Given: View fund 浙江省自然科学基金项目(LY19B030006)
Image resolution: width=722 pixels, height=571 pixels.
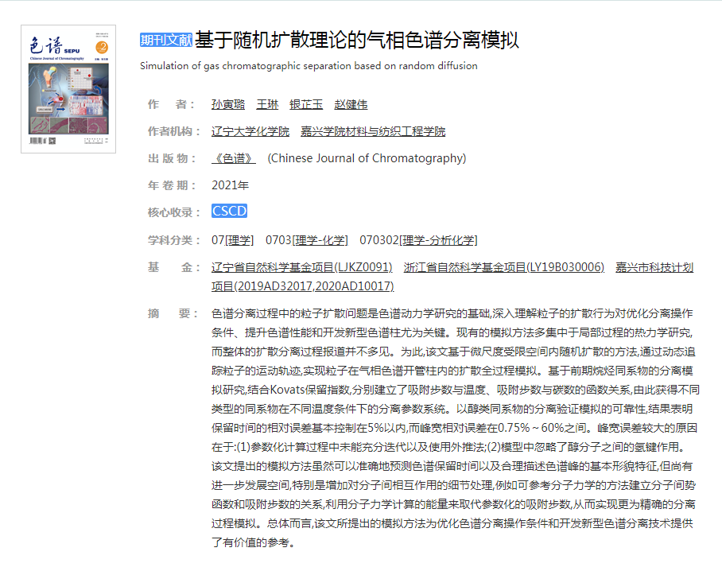Looking at the screenshot, I should 504,267.
